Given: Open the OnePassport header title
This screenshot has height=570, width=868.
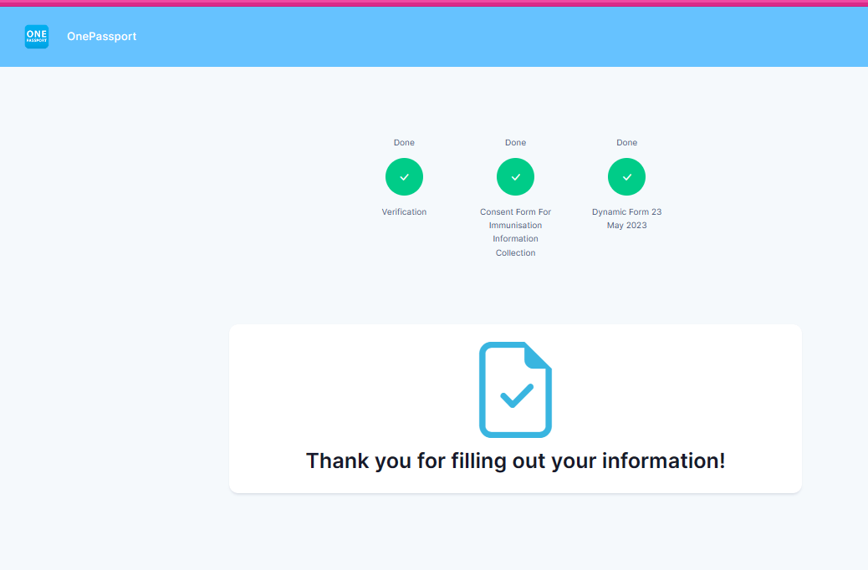Looking at the screenshot, I should (101, 37).
